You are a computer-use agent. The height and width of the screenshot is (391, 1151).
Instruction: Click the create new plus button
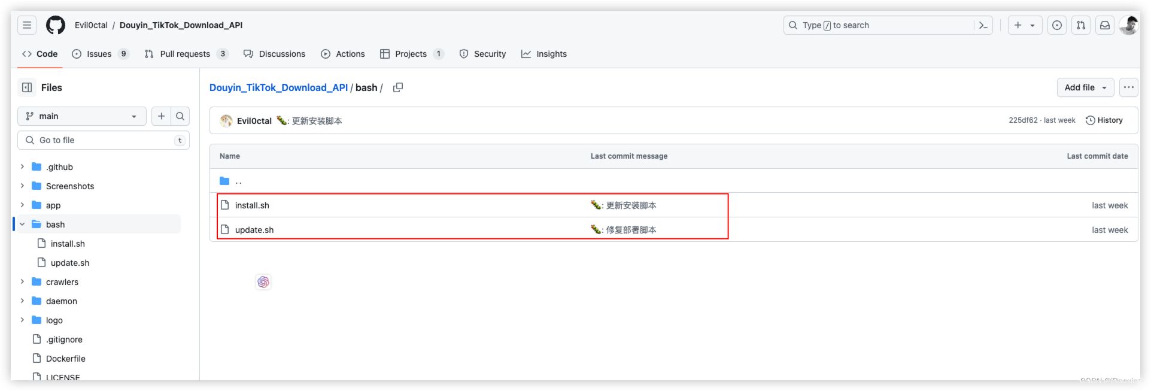[1018, 25]
